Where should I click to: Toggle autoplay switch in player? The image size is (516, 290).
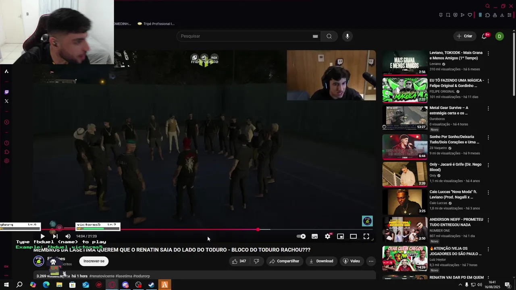tap(301, 236)
